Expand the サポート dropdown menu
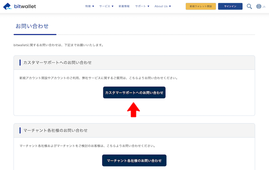Image resolution: width=269 pixels, height=170 pixels. tap(142, 6)
